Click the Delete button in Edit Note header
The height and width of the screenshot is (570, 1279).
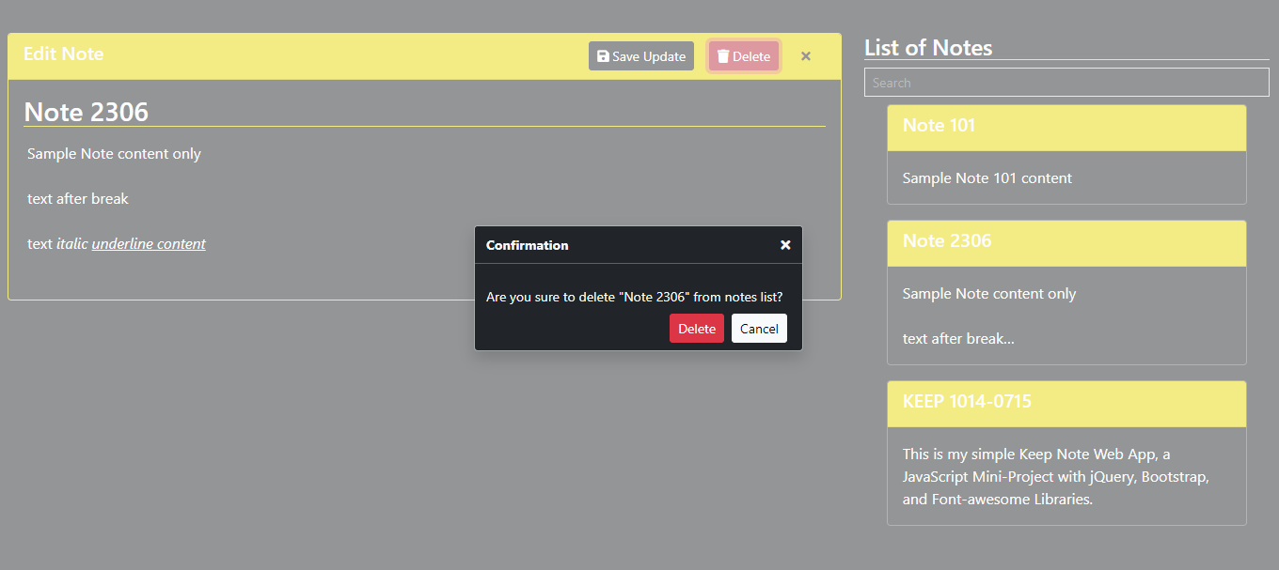(744, 56)
